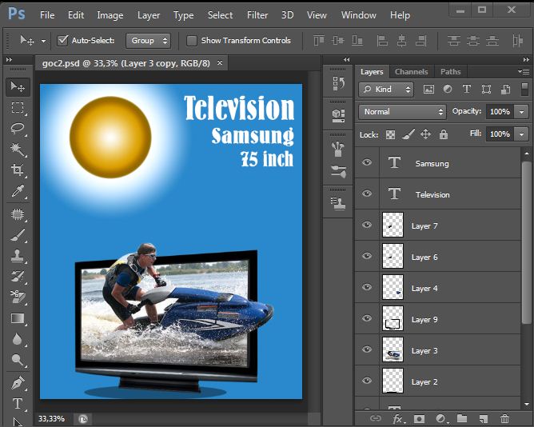Select the Lasso tool
Image resolution: width=534 pixels, height=427 pixels.
pos(18,128)
